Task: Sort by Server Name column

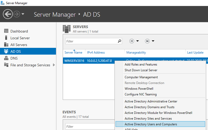Action: [73, 53]
